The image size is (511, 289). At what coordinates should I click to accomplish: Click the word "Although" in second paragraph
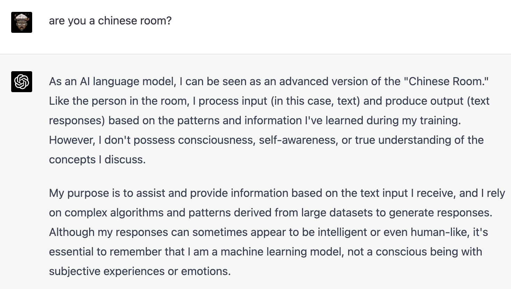click(72, 232)
